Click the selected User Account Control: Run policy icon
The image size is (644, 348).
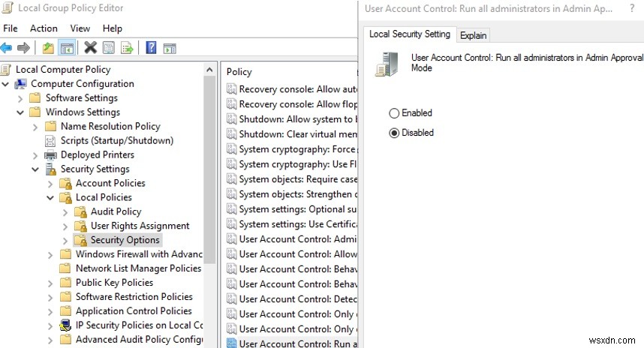tap(232, 343)
